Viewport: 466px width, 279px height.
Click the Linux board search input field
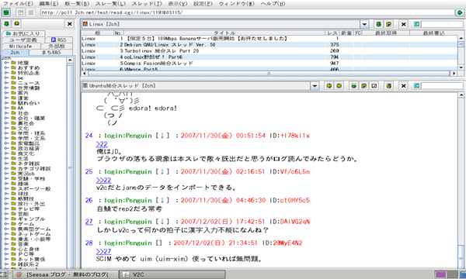442,24
